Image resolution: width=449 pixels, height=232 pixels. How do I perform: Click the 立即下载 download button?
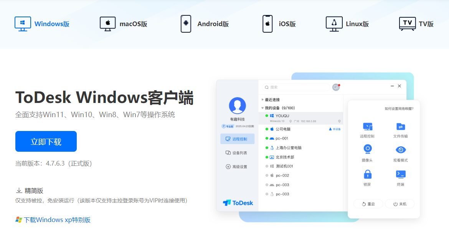coord(46,141)
